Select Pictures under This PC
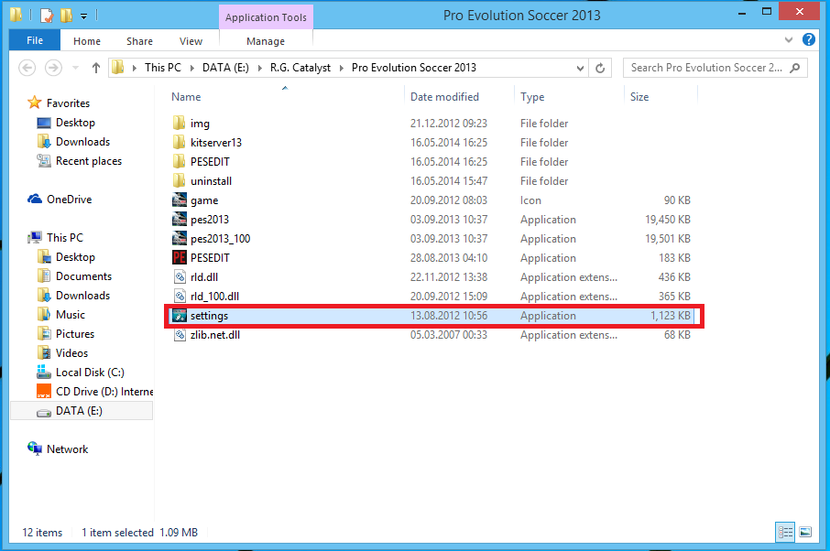The image size is (830, 551). tap(75, 334)
